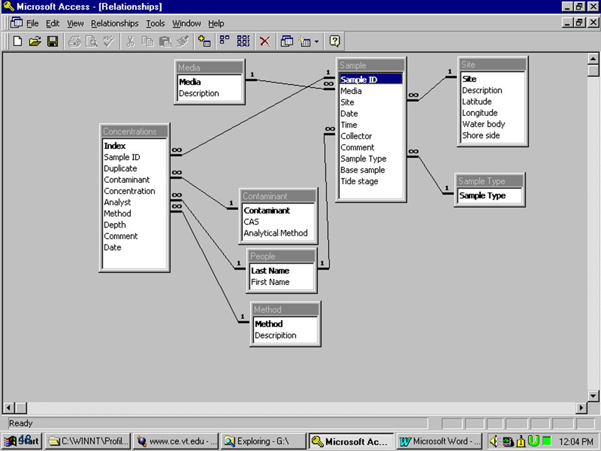Click the Spelling check toolbar icon
The height and width of the screenshot is (451, 601).
point(108,41)
